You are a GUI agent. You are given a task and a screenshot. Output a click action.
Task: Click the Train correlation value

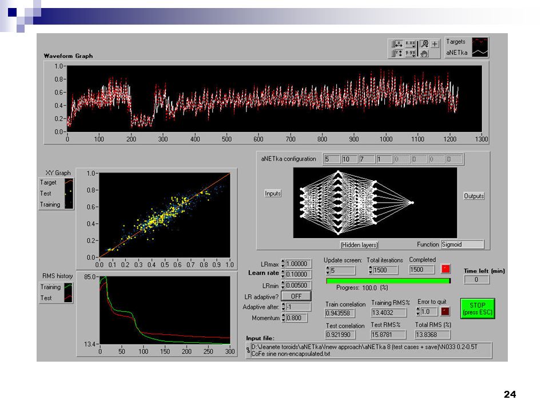340,313
